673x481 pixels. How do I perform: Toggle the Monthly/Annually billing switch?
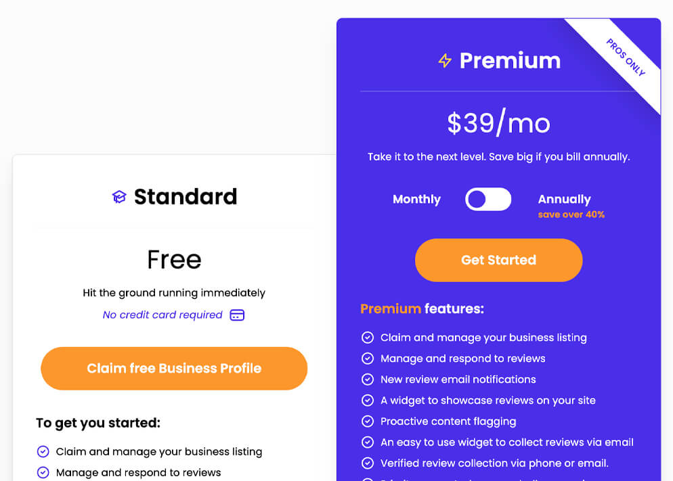pos(487,200)
